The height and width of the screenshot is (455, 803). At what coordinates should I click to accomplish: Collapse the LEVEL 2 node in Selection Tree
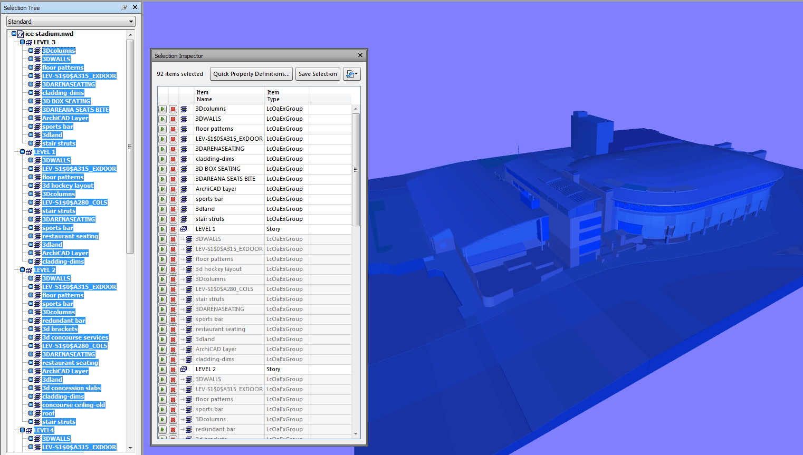22,270
